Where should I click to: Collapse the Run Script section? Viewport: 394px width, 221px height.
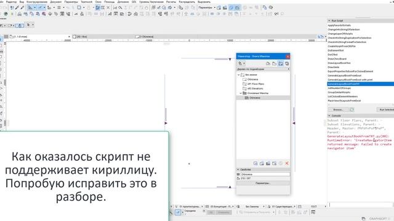pyautogui.click(x=329, y=21)
